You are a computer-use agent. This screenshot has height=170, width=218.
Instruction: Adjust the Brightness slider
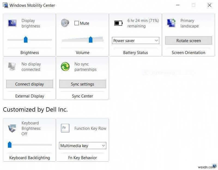(x=26, y=39)
